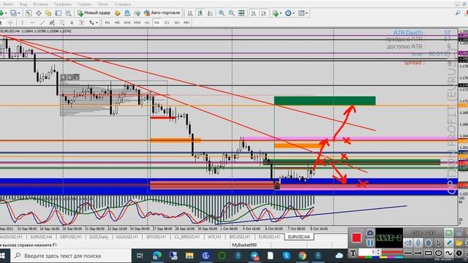This screenshot has width=468, height=263.
Task: Open Chrome from the taskbar
Action: click(302, 256)
